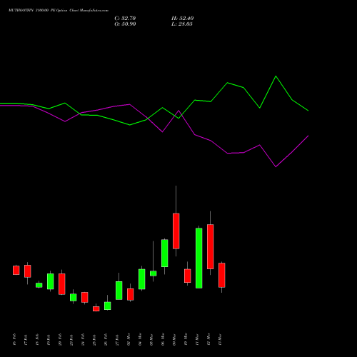The image size is (357, 357).
Task: Click the 06 Mar date label
Action: (x=163, y=339)
